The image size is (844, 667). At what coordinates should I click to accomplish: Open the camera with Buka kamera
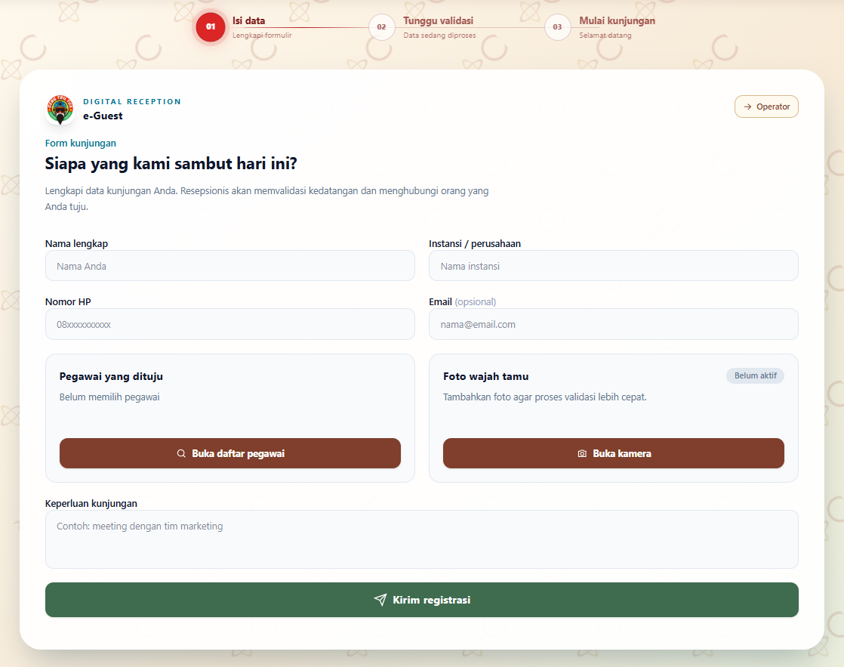point(614,453)
